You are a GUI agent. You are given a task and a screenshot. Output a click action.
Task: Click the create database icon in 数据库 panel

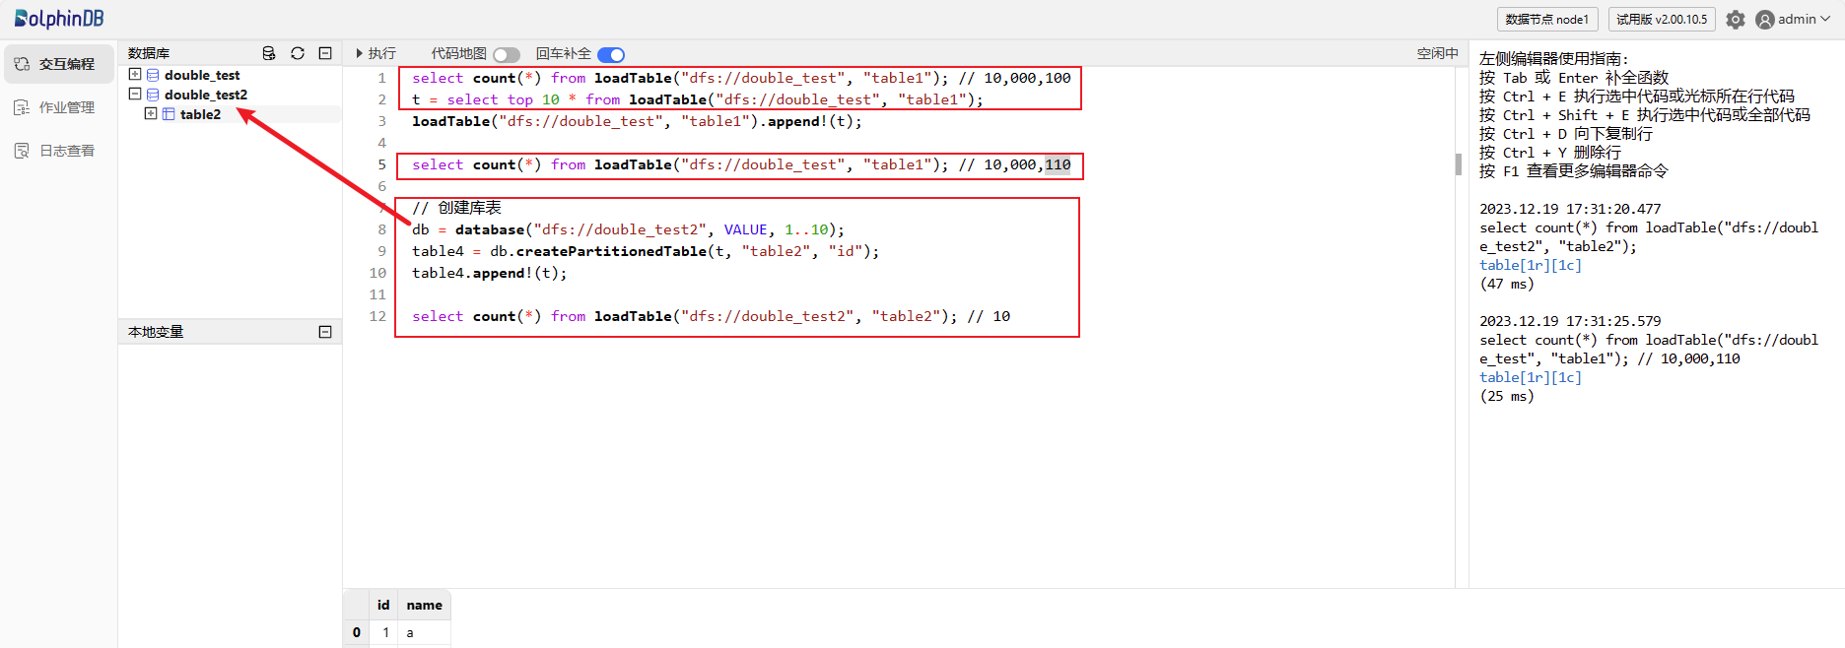coord(268,53)
